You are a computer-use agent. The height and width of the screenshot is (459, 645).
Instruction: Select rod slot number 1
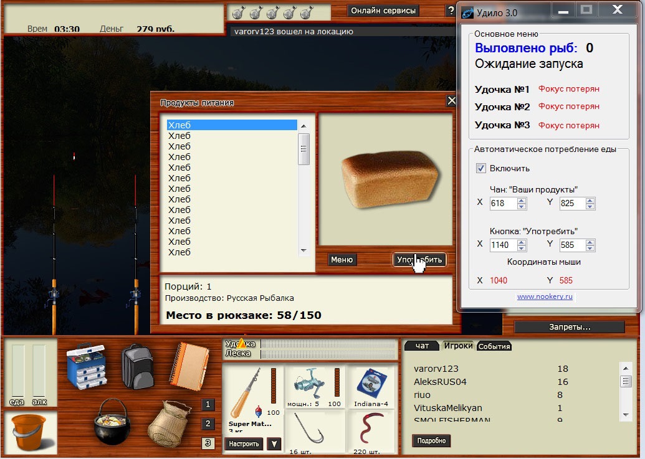point(209,405)
